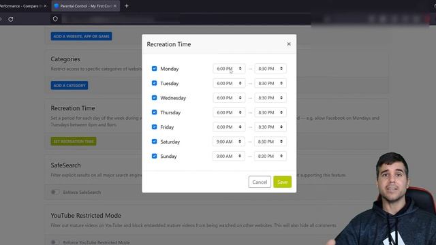436x245 pixels.
Task: Open Wednesday end time dropdown
Action: 270,98
